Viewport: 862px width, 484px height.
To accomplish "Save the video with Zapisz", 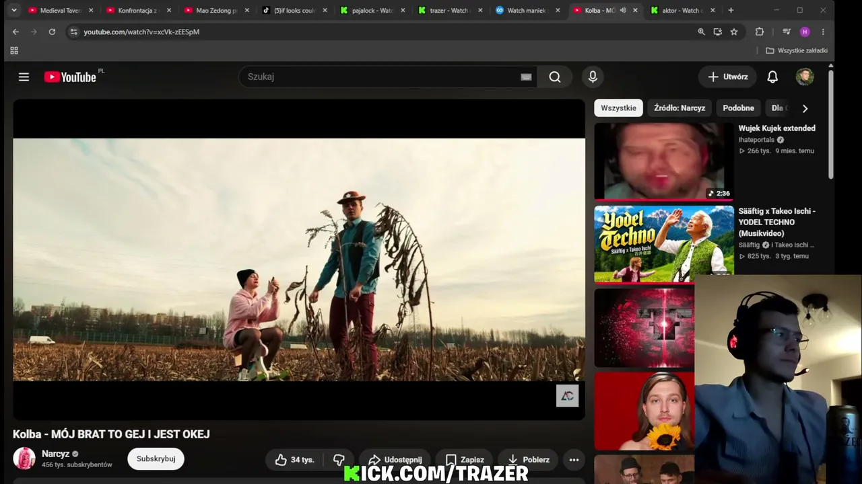I will click(x=465, y=460).
